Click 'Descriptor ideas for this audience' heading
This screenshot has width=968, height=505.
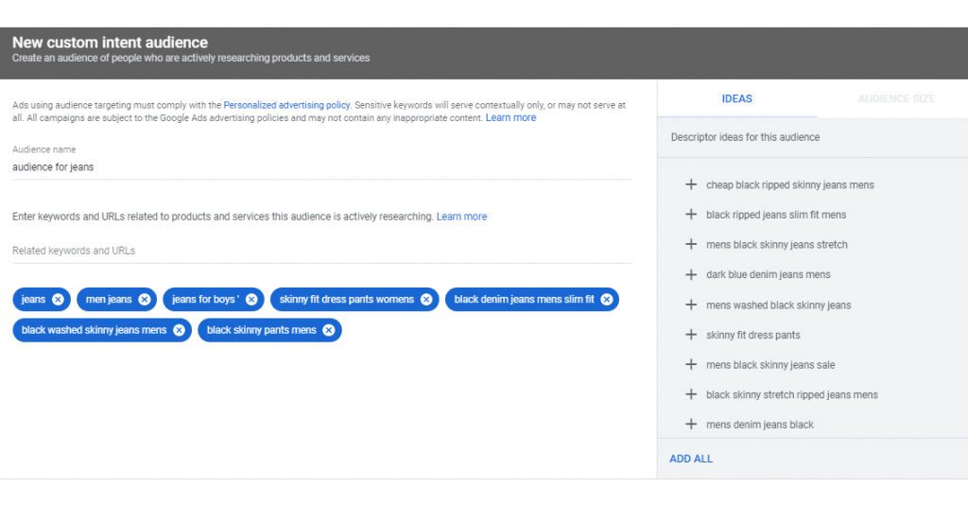[745, 138]
